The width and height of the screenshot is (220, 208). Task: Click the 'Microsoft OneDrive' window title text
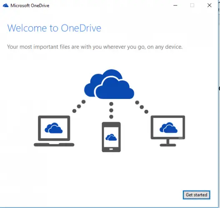pyautogui.click(x=30, y=5)
